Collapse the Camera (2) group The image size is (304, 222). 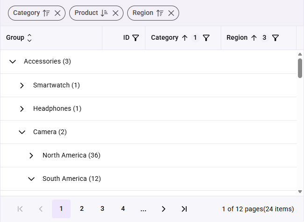tap(22, 132)
